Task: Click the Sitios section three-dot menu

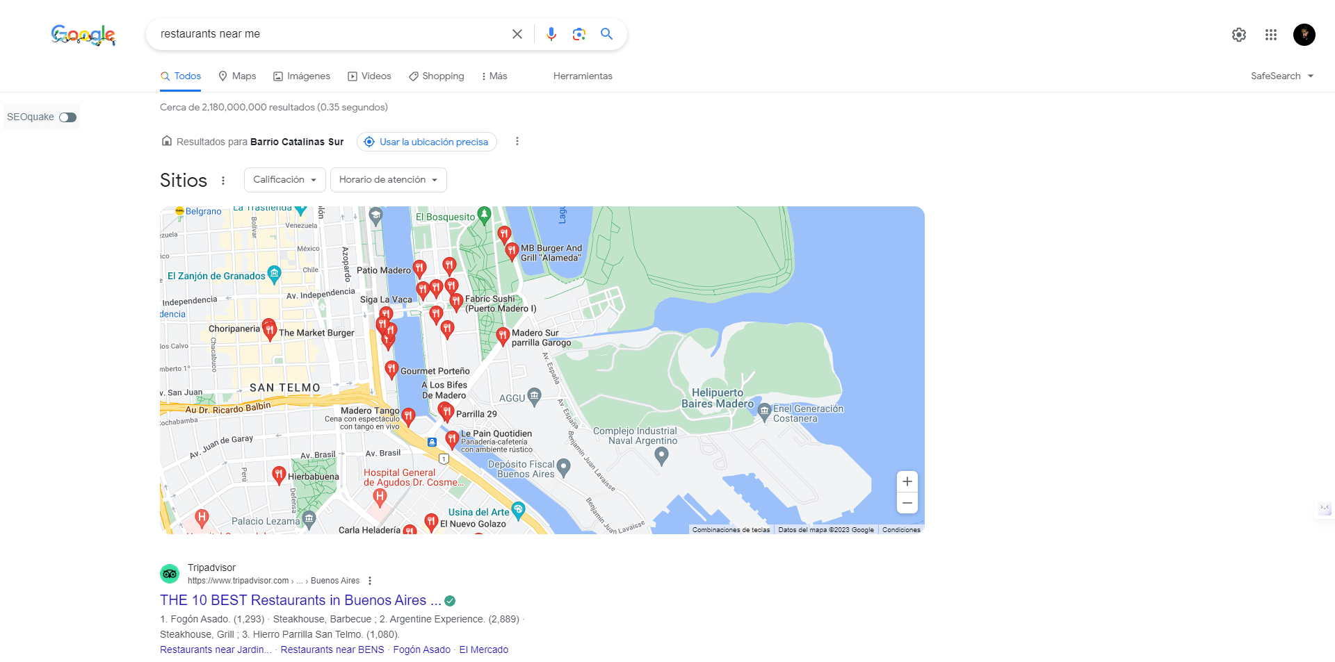Action: 223,180
